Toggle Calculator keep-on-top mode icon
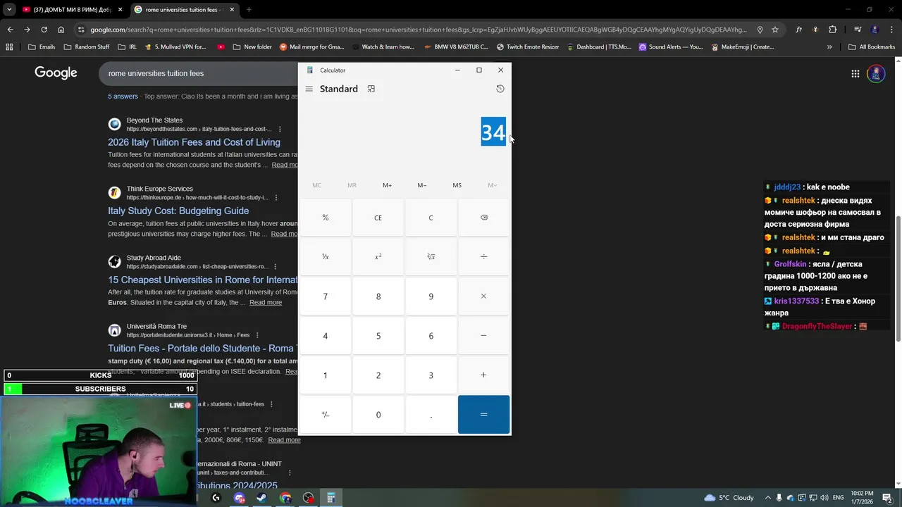 coord(371,89)
